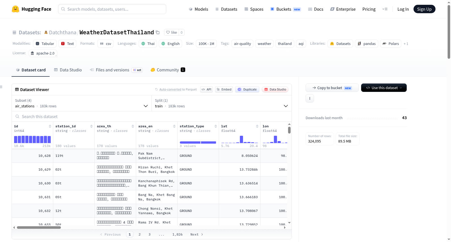Viewport: 451px width, 242px height.
Task: Open Enterprise in the navigation
Action: [343, 9]
